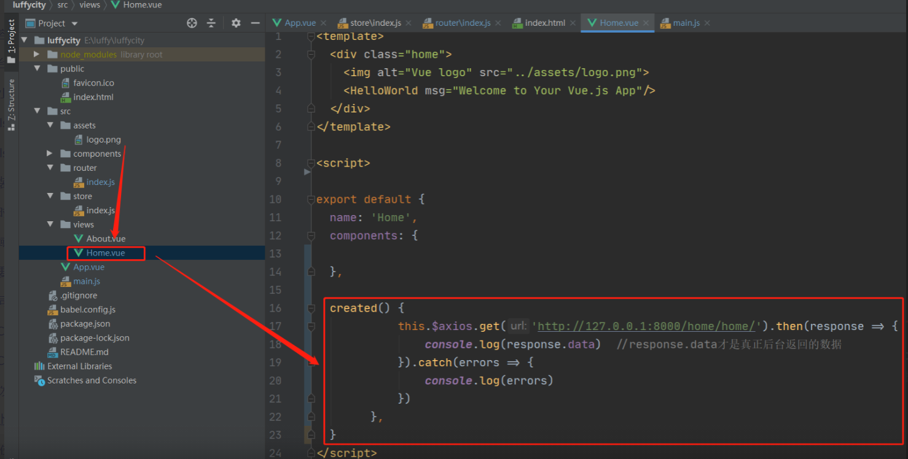Expand the node_modules folder

[37, 55]
